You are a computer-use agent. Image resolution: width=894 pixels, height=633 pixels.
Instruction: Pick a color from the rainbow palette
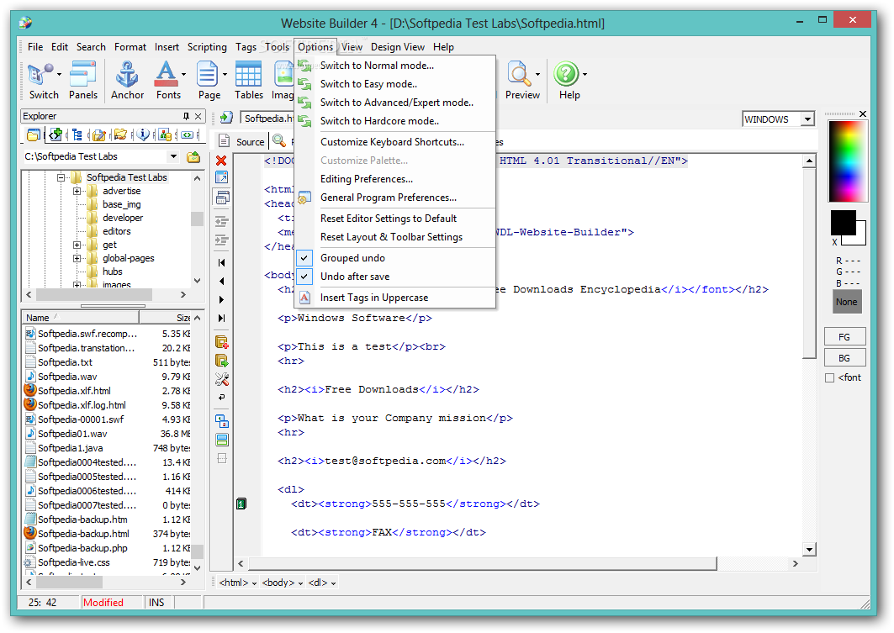pos(848,161)
